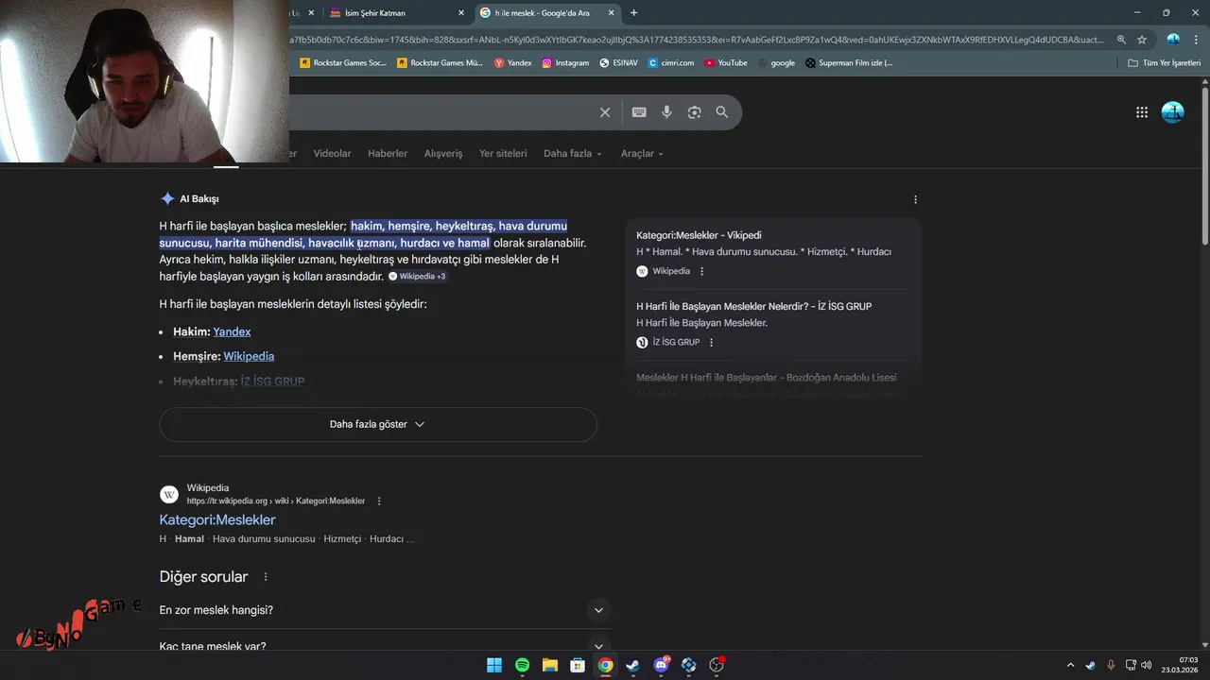Open Microsoft Store from the taskbar

click(x=578, y=666)
